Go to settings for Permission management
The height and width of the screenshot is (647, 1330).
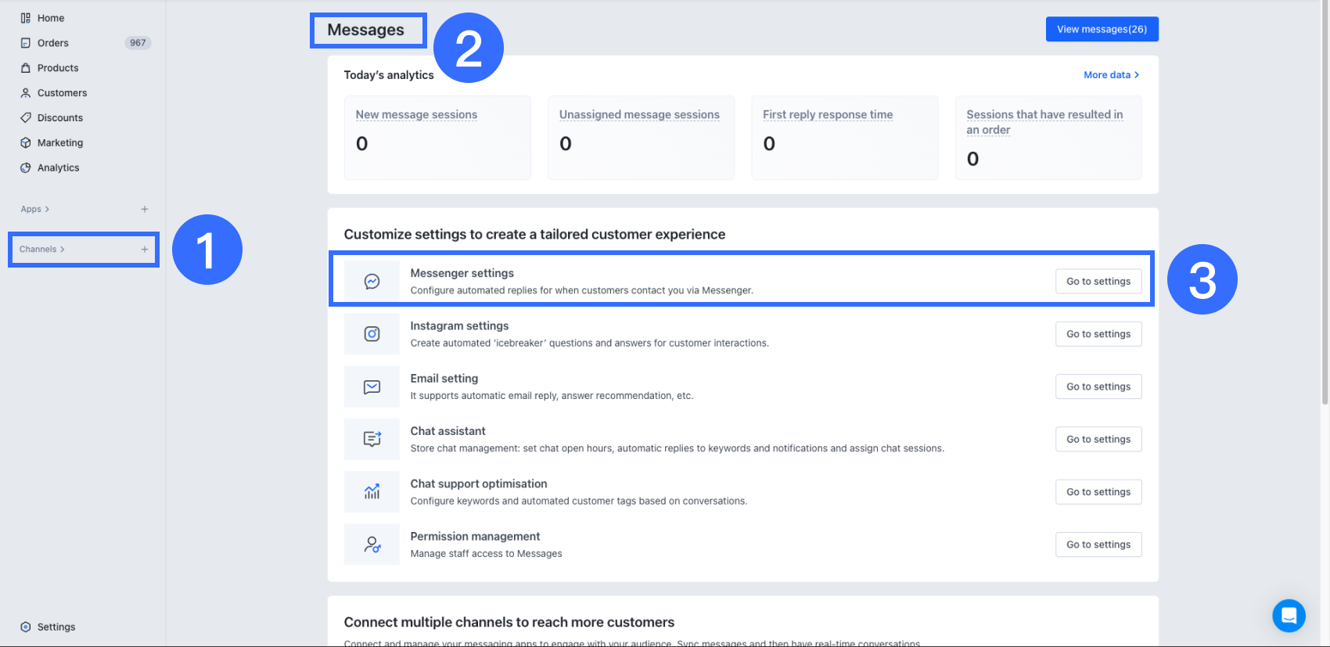(x=1098, y=545)
